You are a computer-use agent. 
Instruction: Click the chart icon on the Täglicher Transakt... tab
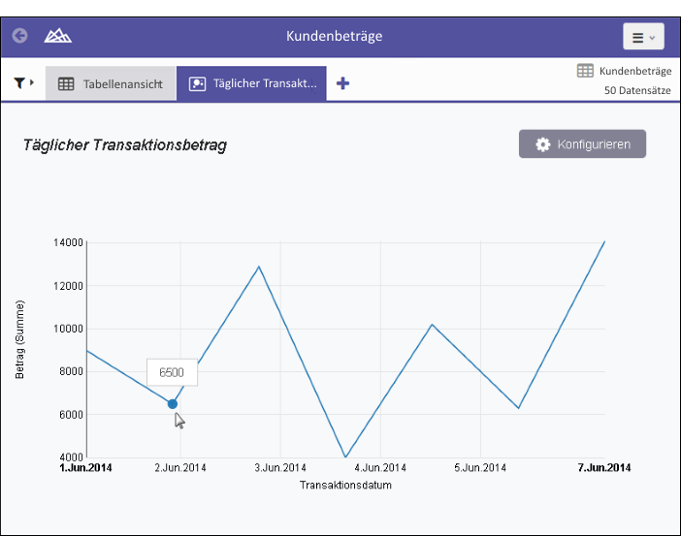tap(198, 83)
